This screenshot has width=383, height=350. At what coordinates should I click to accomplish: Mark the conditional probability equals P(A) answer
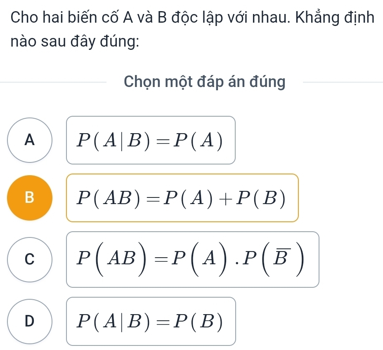tap(151, 141)
